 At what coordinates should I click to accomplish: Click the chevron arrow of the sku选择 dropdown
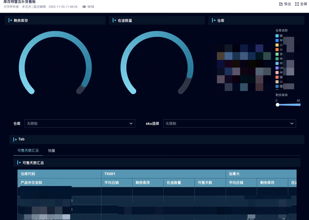(292, 123)
